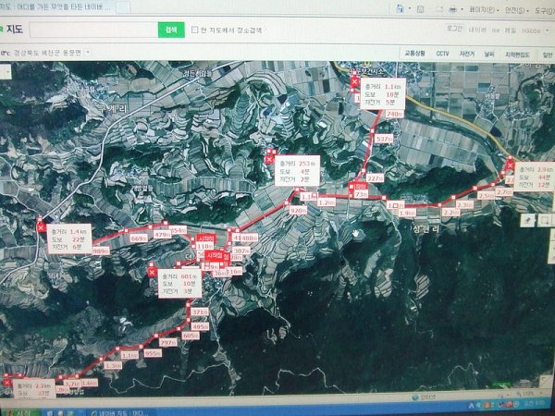Click the 371m distance label

pos(200,312)
